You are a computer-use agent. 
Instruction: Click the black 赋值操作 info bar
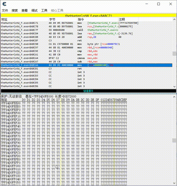click(x=88, y=91)
